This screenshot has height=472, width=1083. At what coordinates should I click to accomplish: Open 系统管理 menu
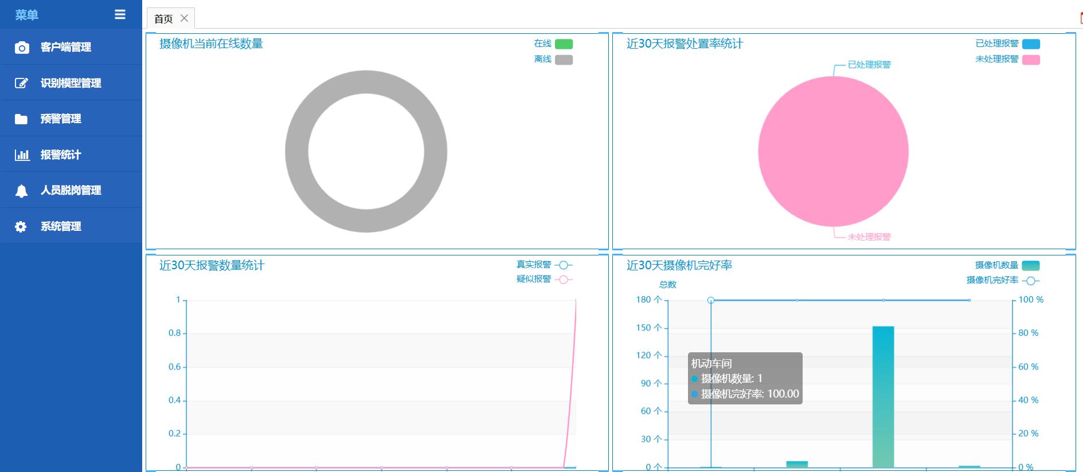pyautogui.click(x=71, y=226)
